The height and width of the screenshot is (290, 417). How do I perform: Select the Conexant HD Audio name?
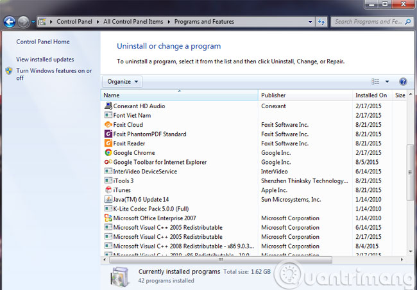point(139,106)
